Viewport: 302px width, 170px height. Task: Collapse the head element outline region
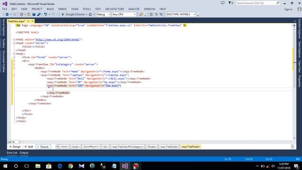(x=14, y=43)
